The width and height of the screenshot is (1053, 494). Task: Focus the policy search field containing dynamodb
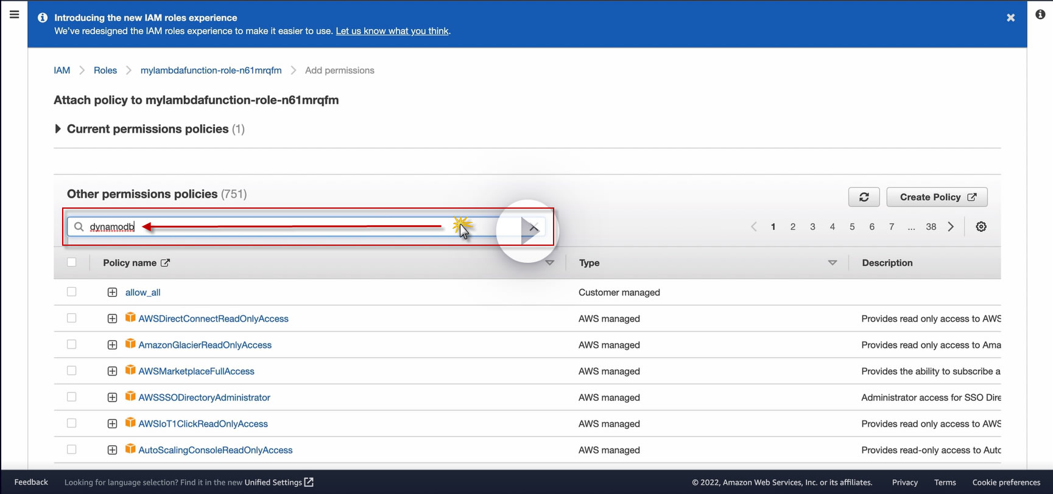click(x=306, y=227)
